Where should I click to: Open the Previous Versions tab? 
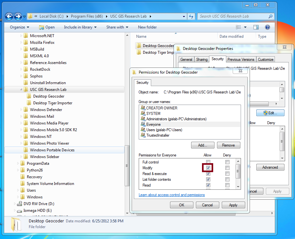coord(241,60)
